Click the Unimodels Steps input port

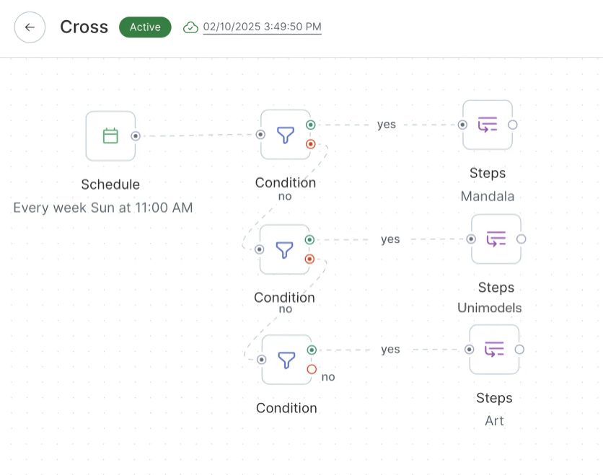click(x=471, y=239)
